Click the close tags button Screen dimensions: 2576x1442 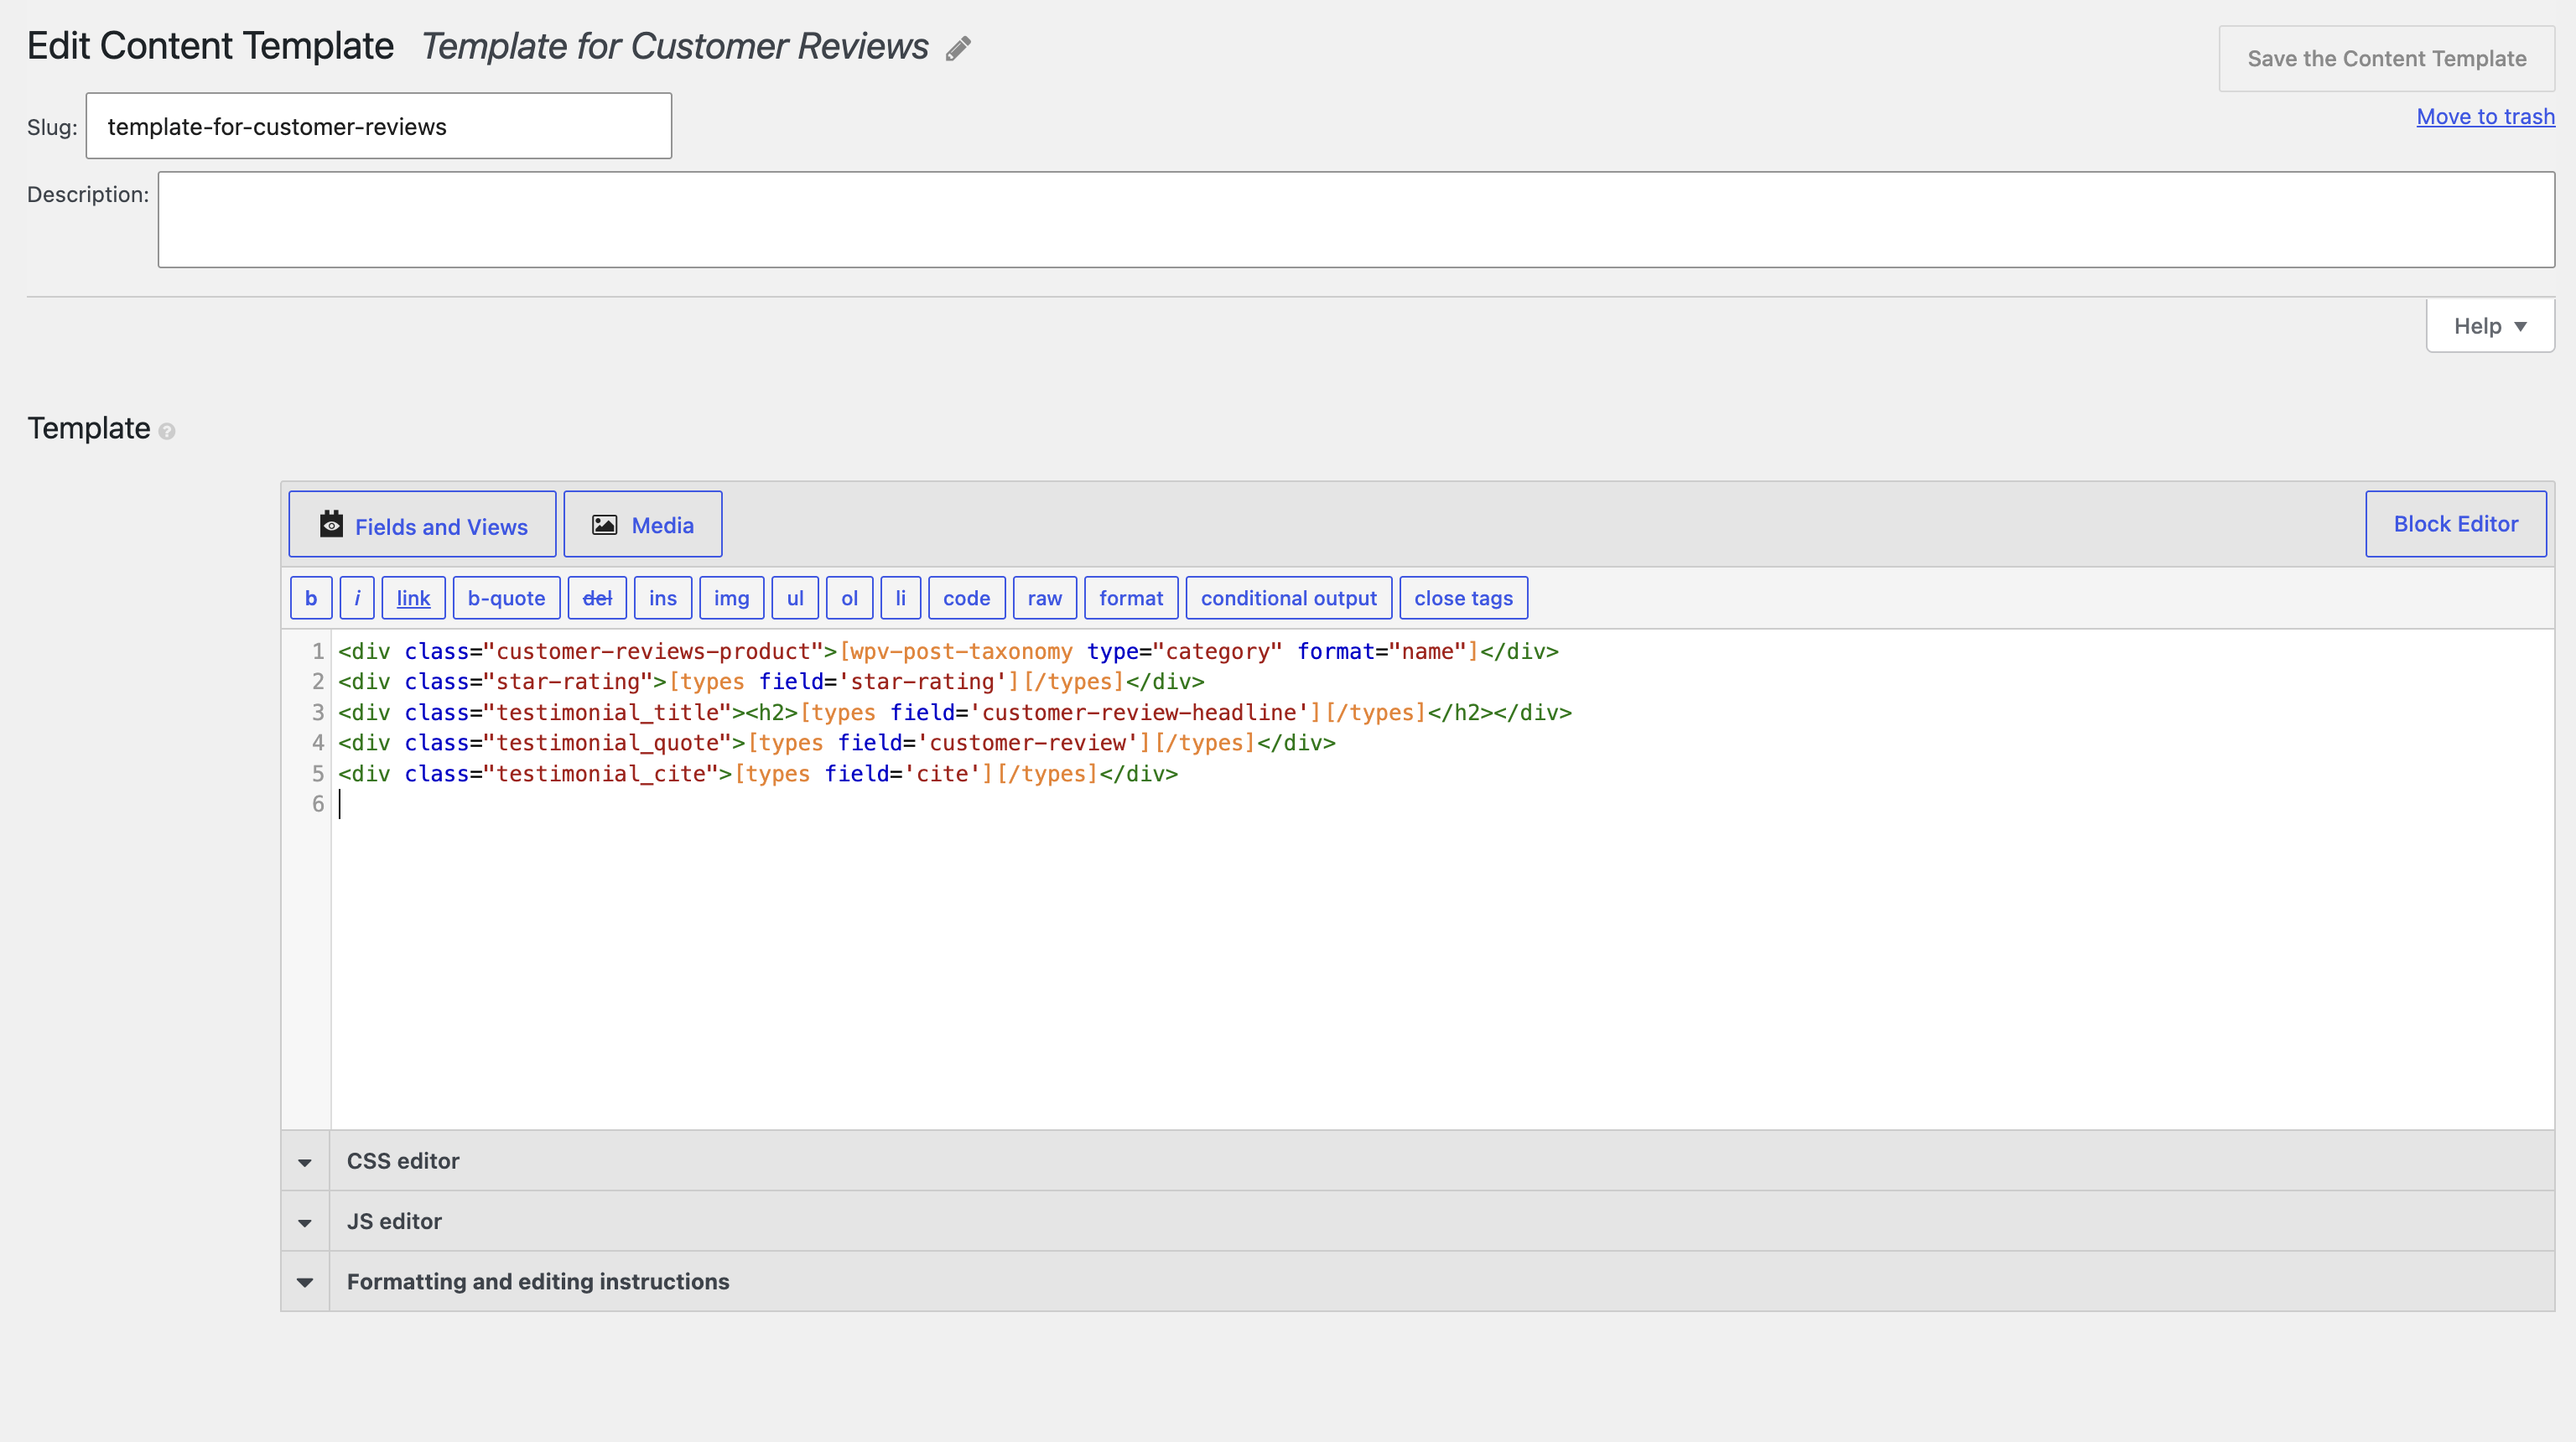(x=1463, y=598)
